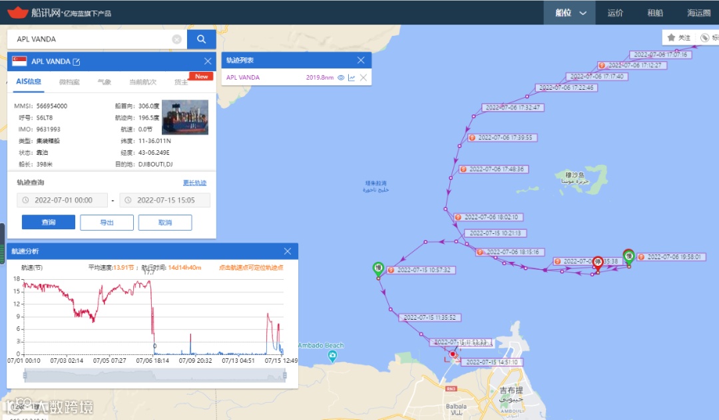Viewport: 719px width, 420px height.
Task: Click start date field 2022-07-01 00:00
Action: tap(63, 200)
